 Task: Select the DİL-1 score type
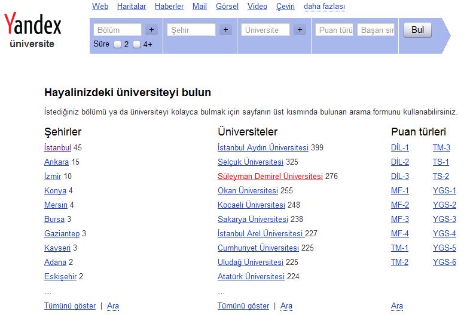(x=400, y=147)
